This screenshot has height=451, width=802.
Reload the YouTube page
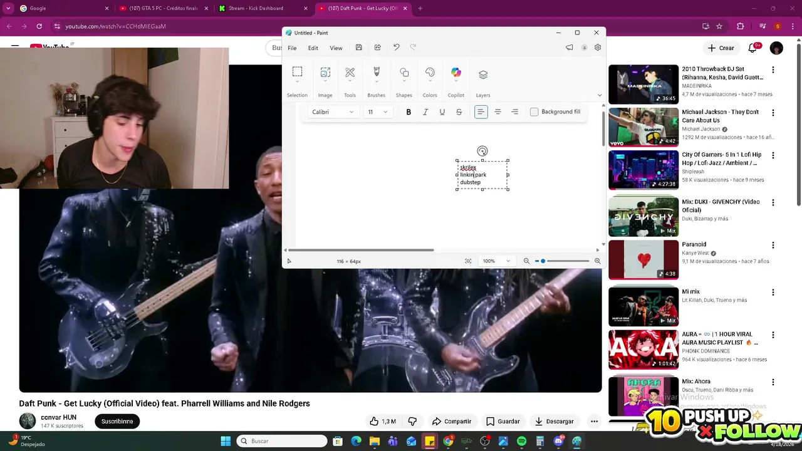39,26
